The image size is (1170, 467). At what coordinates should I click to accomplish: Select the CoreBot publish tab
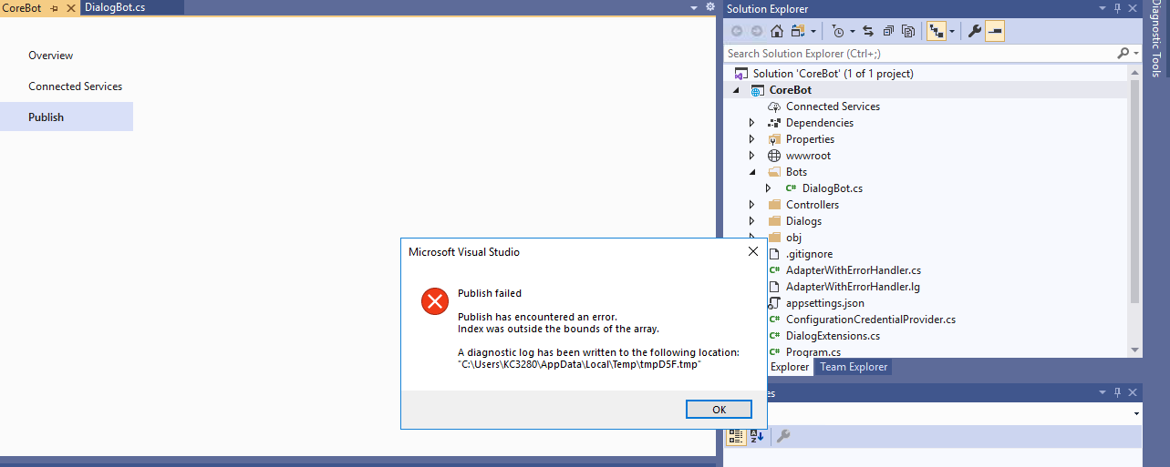21,7
